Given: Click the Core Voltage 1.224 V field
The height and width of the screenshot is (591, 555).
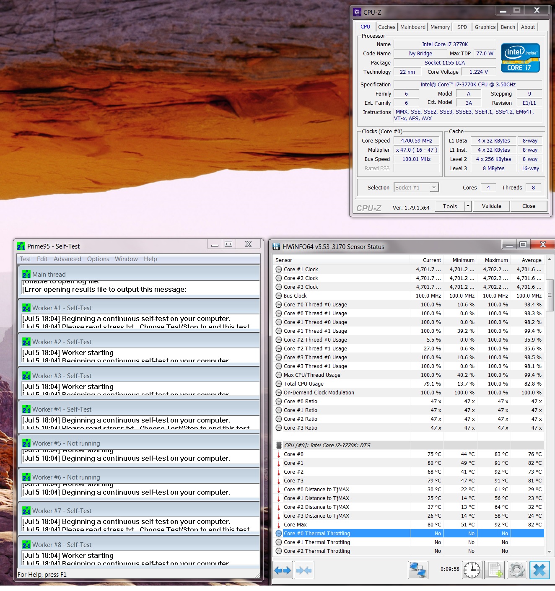Looking at the screenshot, I should [478, 72].
